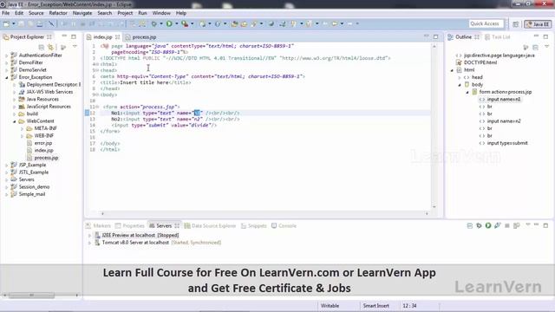Viewport: 555px width, 312px height.
Task: Open the Outline view menu triangle
Action: pyautogui.click(x=547, y=47)
